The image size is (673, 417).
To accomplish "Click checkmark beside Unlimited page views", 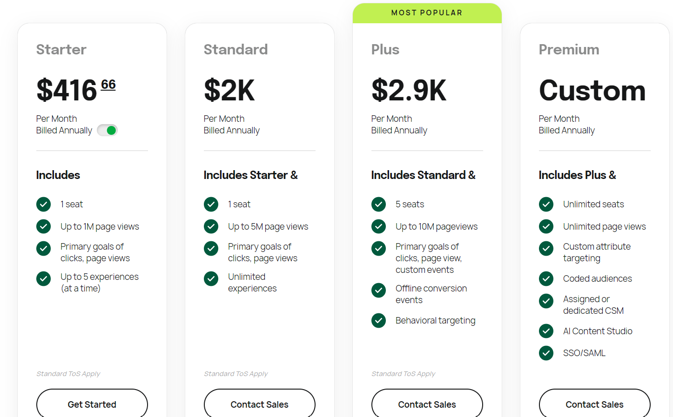I will click(x=546, y=226).
